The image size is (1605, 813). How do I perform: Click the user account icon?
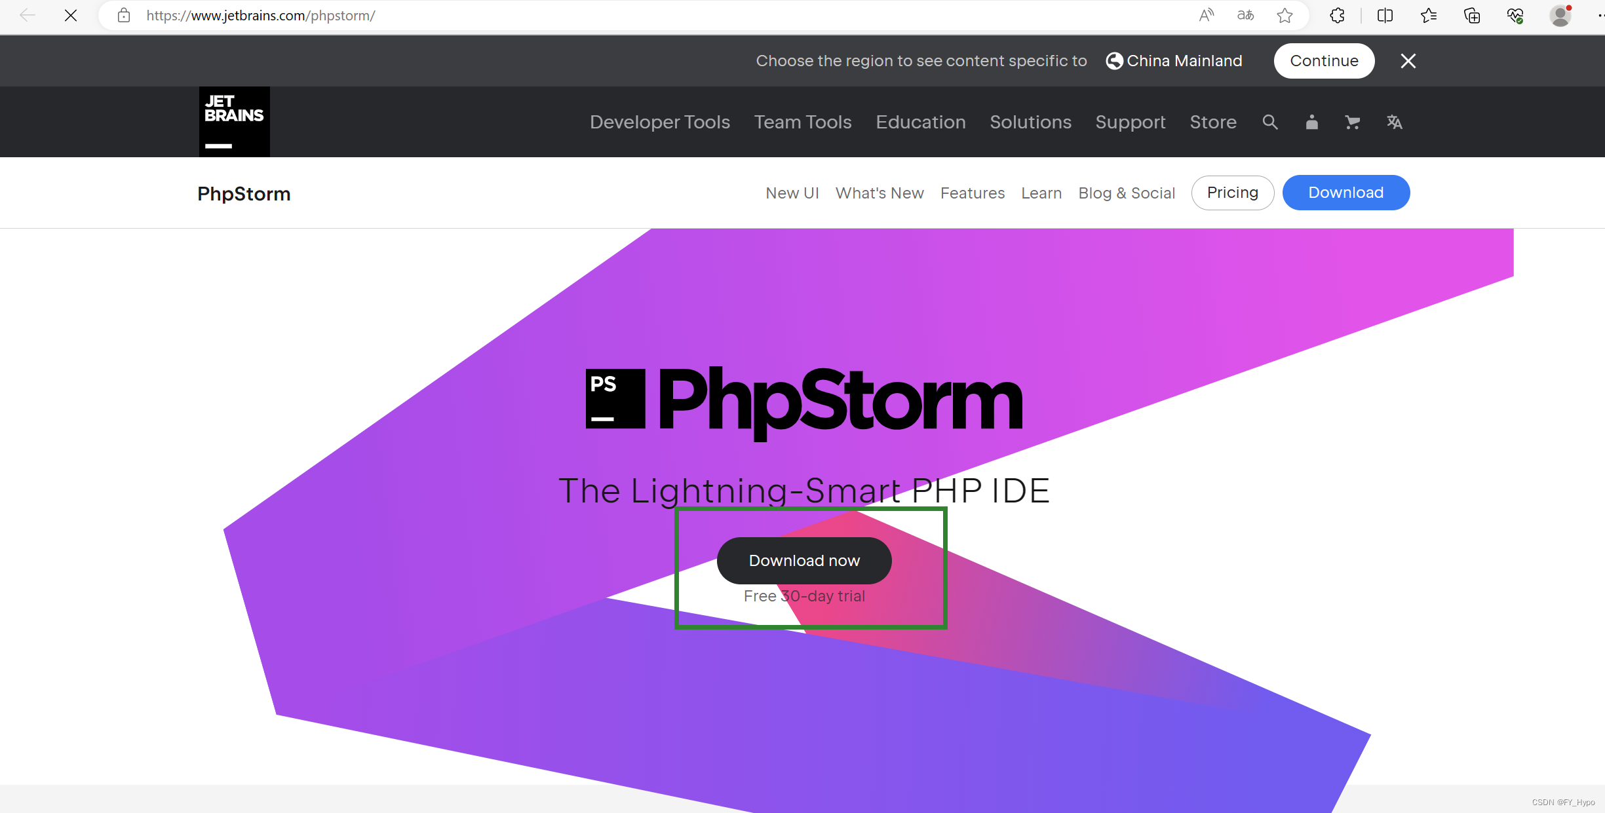(x=1311, y=123)
